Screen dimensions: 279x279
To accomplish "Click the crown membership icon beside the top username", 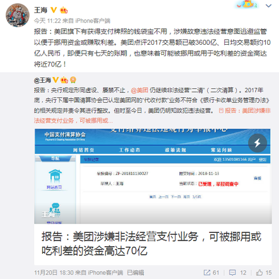I will [x=64, y=10].
